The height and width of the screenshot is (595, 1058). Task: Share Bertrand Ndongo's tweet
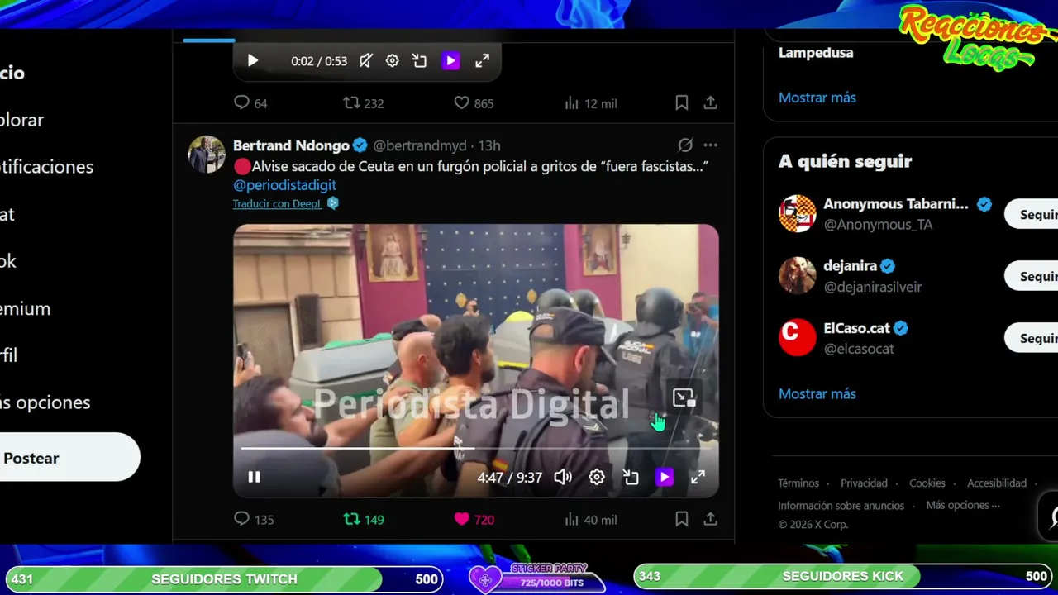click(x=710, y=519)
